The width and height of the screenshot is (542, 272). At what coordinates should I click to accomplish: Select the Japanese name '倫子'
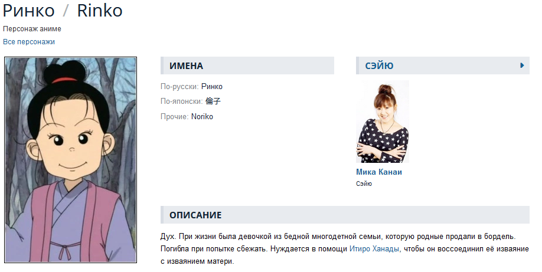[213, 101]
